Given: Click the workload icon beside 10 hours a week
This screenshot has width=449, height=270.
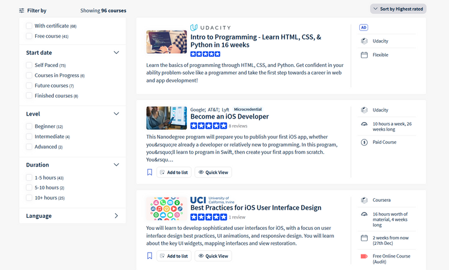Looking at the screenshot, I should pos(364,124).
